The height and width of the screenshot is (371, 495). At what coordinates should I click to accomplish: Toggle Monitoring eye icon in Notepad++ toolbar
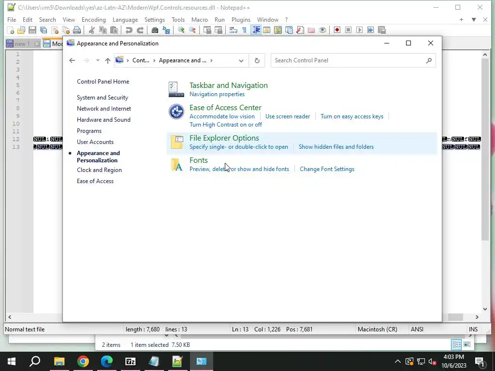[x=322, y=30]
